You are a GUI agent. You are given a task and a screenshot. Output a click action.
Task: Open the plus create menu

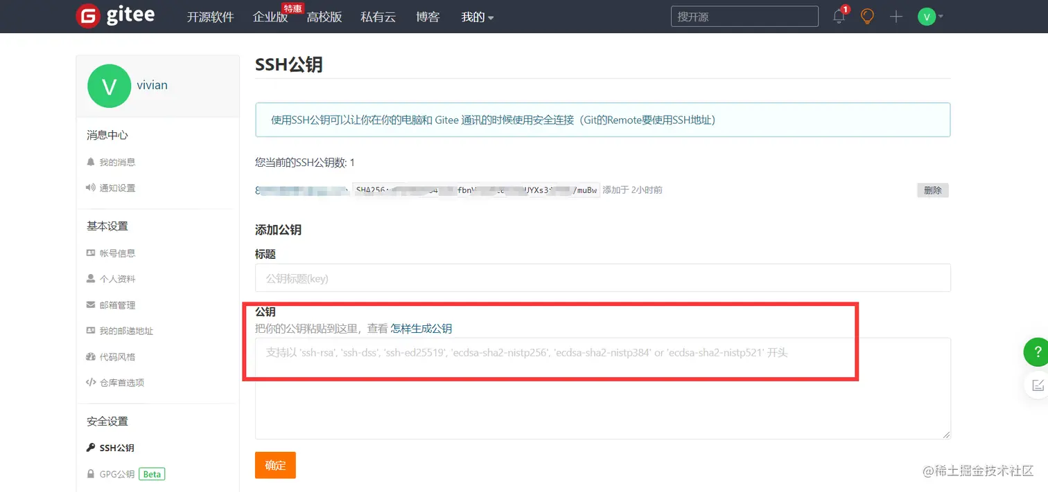pyautogui.click(x=896, y=17)
